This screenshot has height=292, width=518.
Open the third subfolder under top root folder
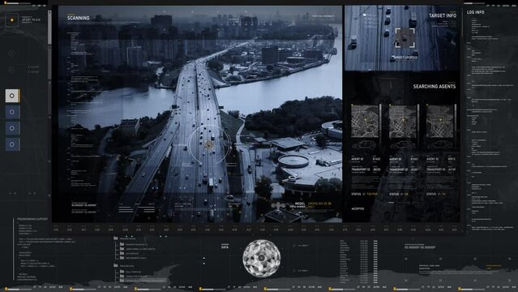coord(122,253)
